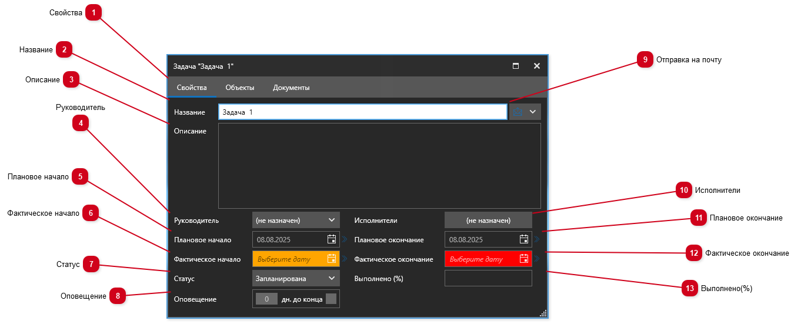Open calendar picker for Плановое окончание
This screenshot has height=324, width=801.
tap(524, 239)
